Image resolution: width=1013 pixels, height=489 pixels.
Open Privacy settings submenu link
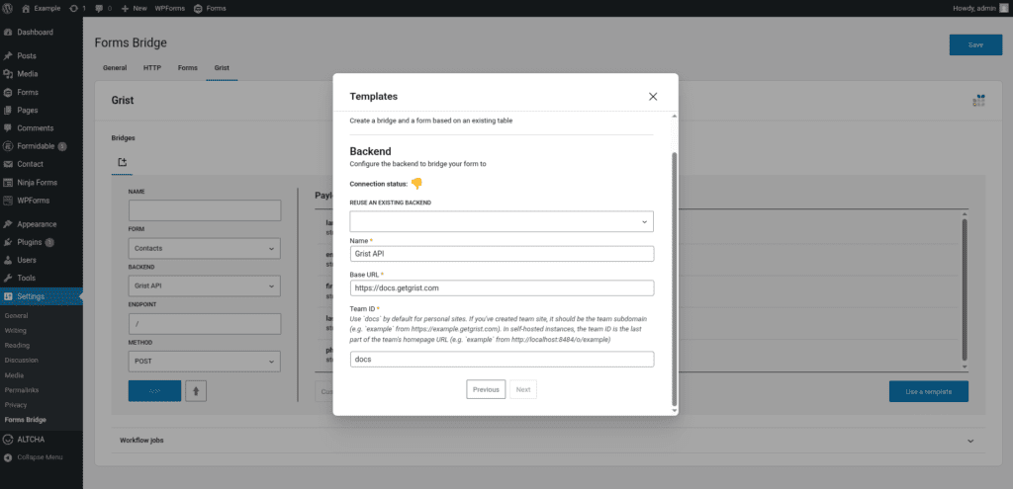tap(16, 405)
